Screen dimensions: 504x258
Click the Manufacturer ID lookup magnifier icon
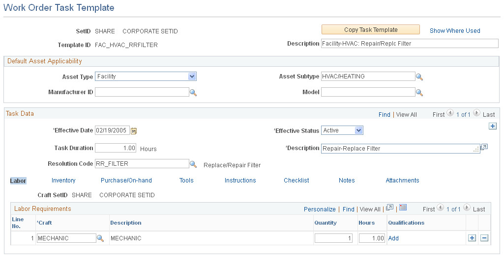pyautogui.click(x=193, y=93)
